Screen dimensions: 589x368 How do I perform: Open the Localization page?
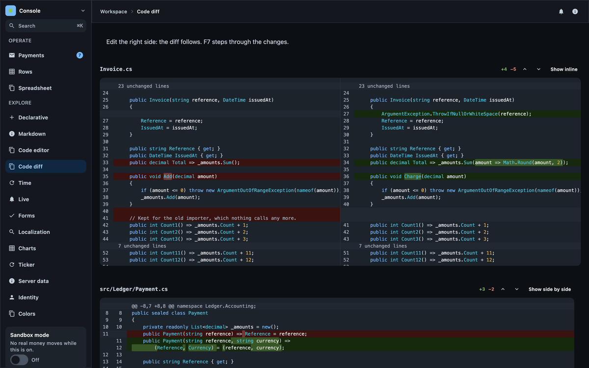tap(46, 232)
